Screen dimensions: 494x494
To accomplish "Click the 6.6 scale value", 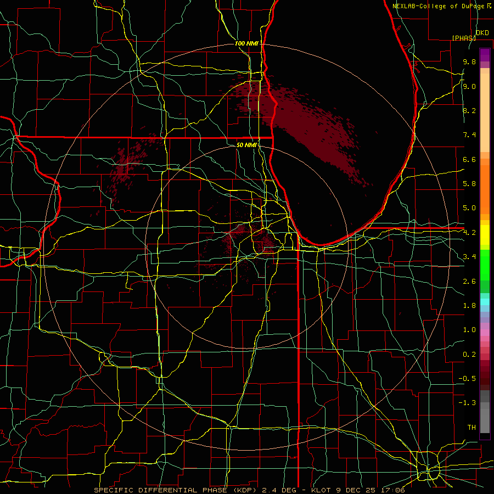I will (x=469, y=159).
